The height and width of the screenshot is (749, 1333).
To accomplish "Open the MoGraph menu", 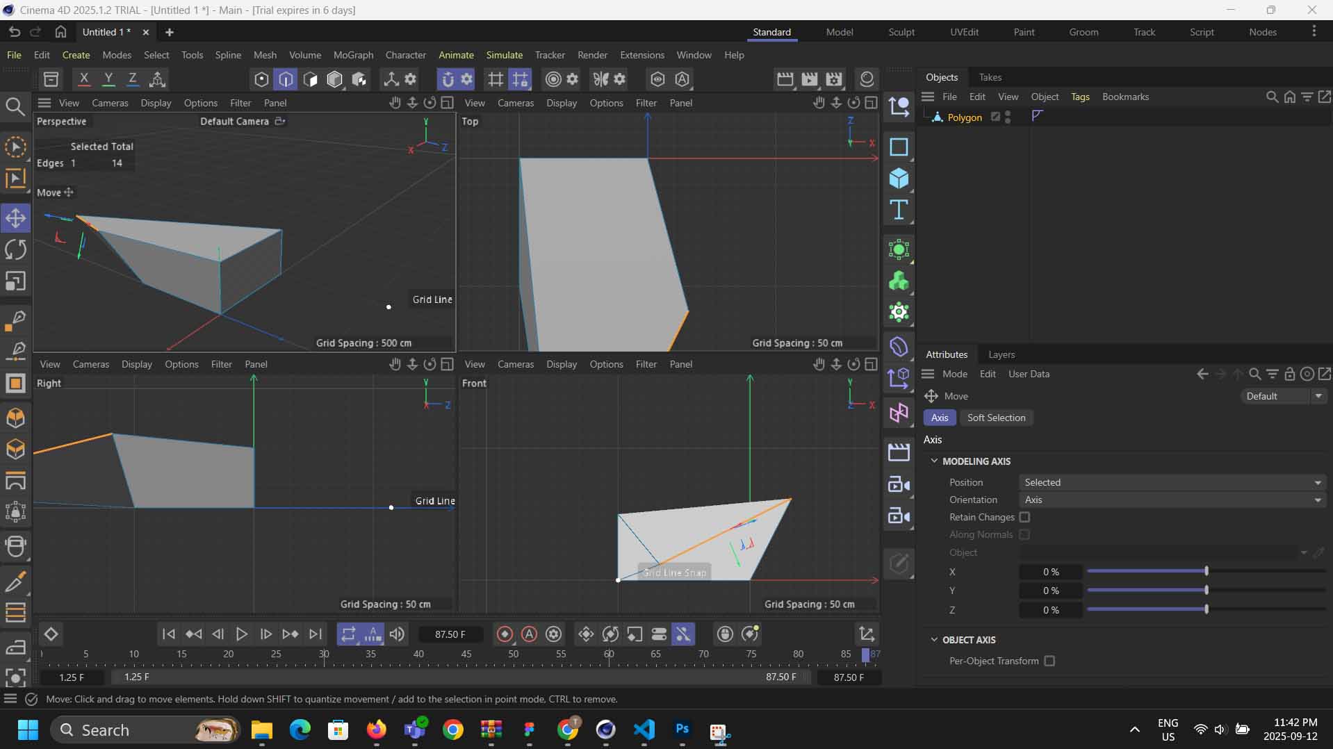I will [353, 55].
